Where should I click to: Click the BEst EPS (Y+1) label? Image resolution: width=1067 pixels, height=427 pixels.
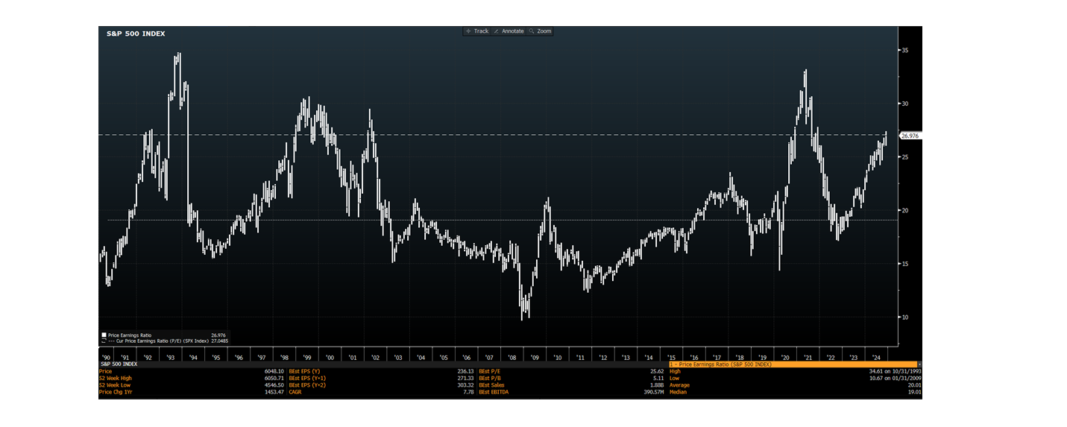click(x=307, y=378)
